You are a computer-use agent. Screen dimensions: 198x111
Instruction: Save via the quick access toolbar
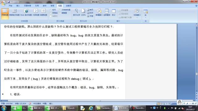(9, 2)
